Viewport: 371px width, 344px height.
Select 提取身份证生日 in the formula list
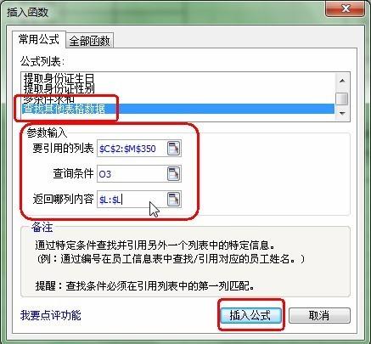point(59,79)
